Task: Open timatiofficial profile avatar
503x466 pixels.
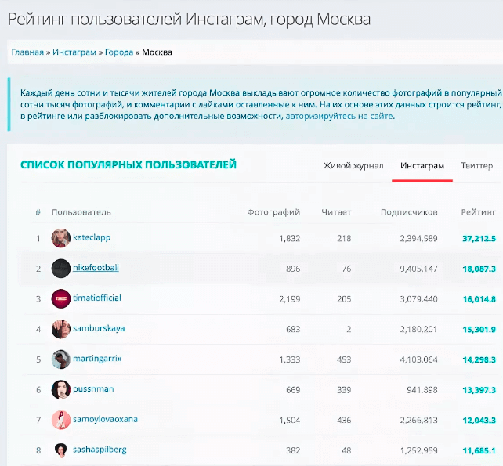Action: point(60,298)
